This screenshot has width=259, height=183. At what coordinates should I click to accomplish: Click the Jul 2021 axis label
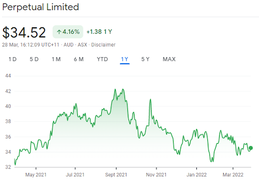click(75, 175)
